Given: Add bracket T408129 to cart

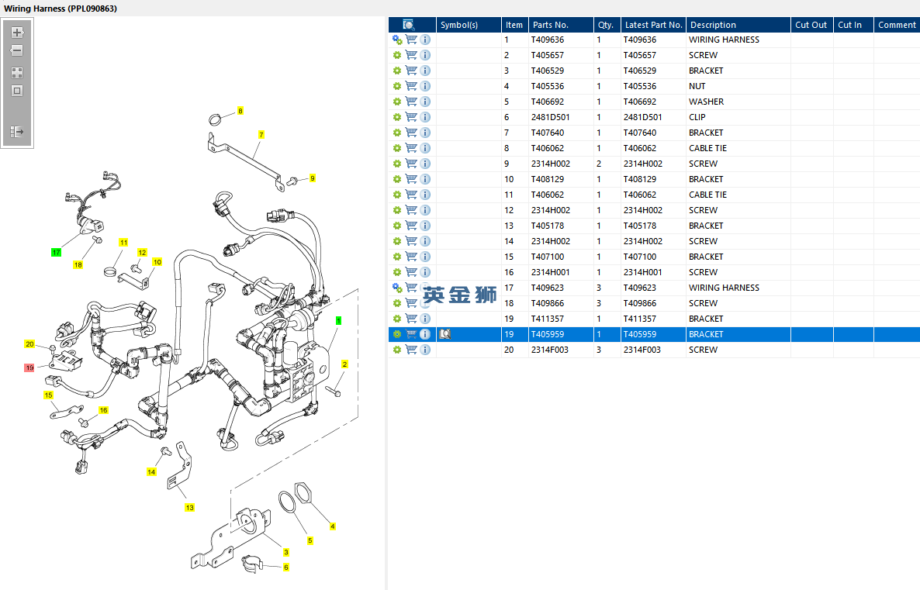Looking at the screenshot, I should pos(411,179).
